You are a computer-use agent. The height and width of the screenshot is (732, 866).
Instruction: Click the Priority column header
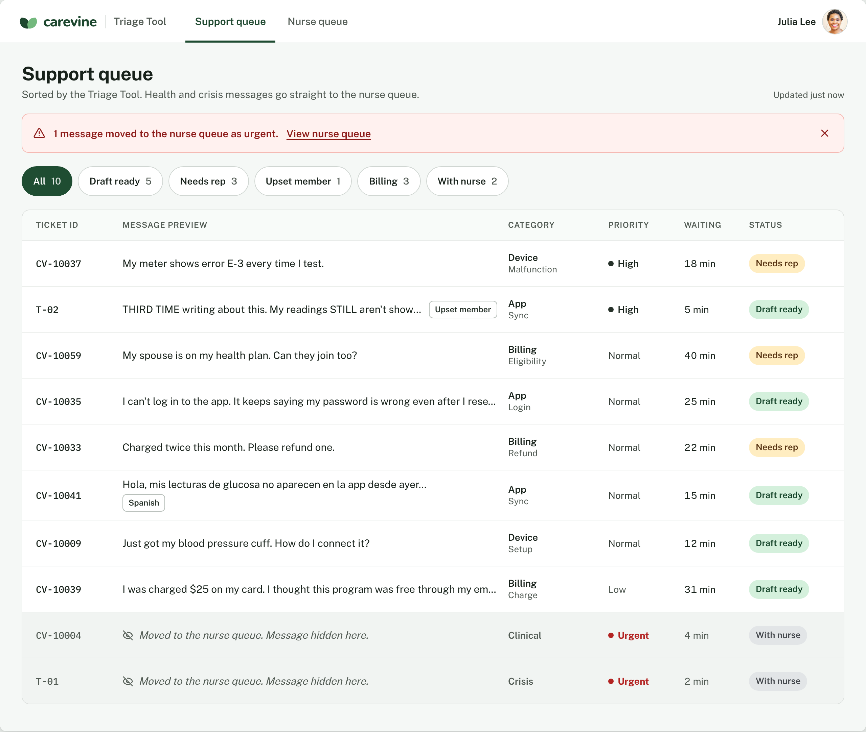click(x=629, y=225)
